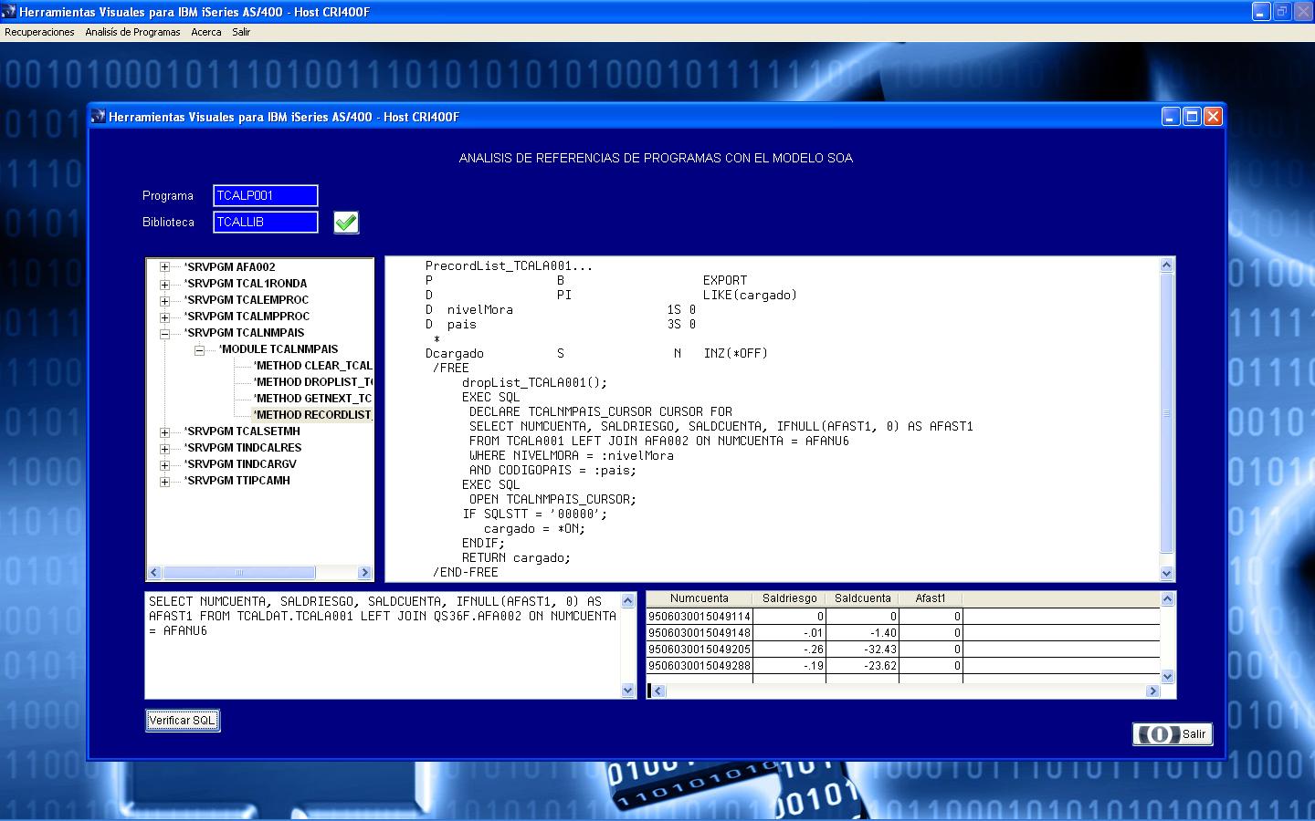Open the Analisis de Programas menu
1315x821 pixels.
click(131, 31)
